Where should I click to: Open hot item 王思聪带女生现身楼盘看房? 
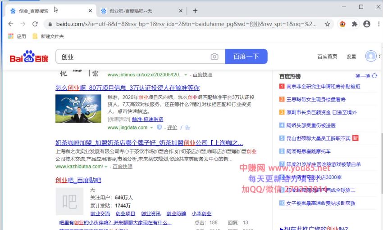pyautogui.click(x=316, y=99)
